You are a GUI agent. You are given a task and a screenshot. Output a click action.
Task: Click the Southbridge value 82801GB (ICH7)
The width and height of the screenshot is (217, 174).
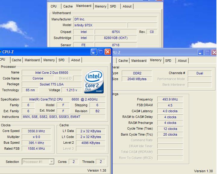pos(116,38)
